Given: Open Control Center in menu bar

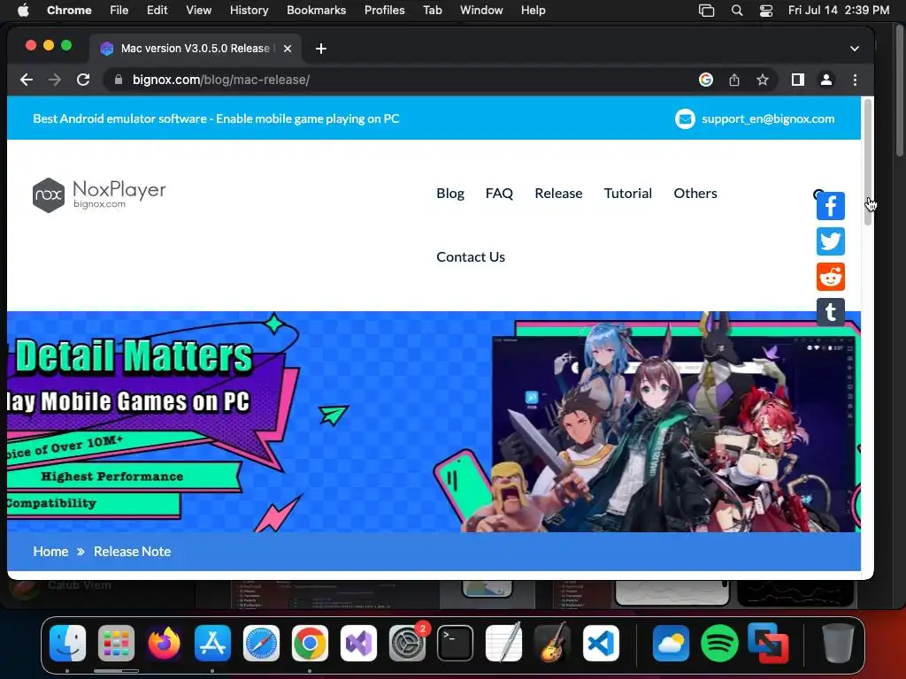Looking at the screenshot, I should [766, 11].
